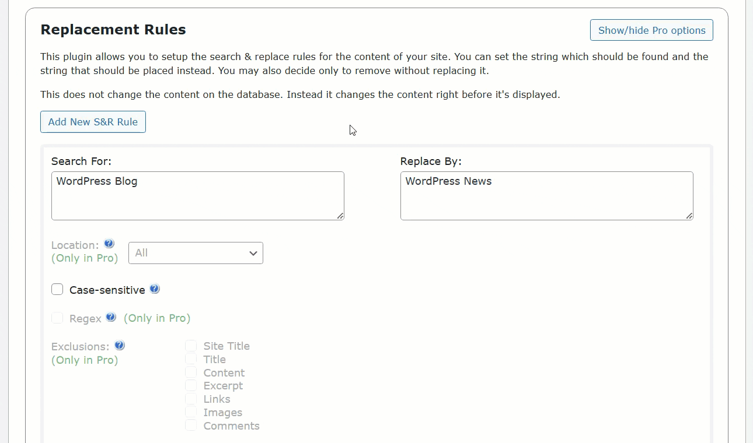
Task: Check the Comments exclusion checkbox
Action: (x=191, y=425)
